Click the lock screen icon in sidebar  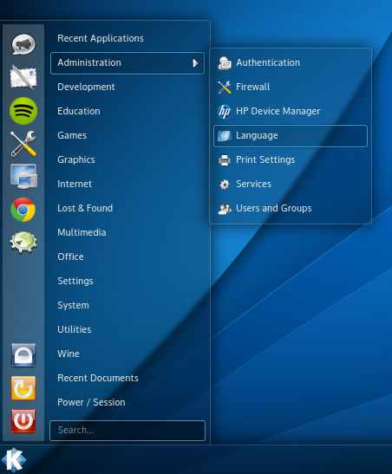pos(23,355)
